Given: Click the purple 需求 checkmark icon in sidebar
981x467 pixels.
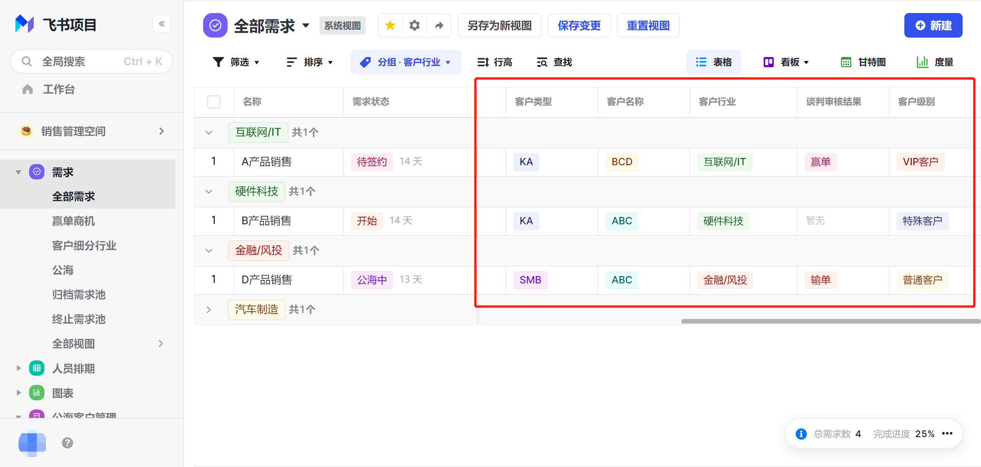Looking at the screenshot, I should pyautogui.click(x=37, y=172).
